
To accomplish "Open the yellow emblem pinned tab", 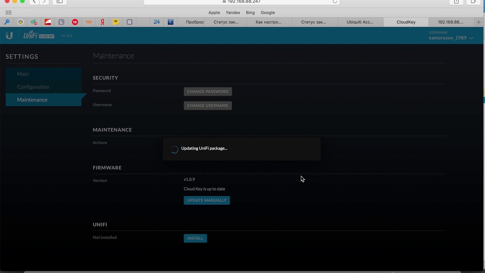I will click(20, 22).
